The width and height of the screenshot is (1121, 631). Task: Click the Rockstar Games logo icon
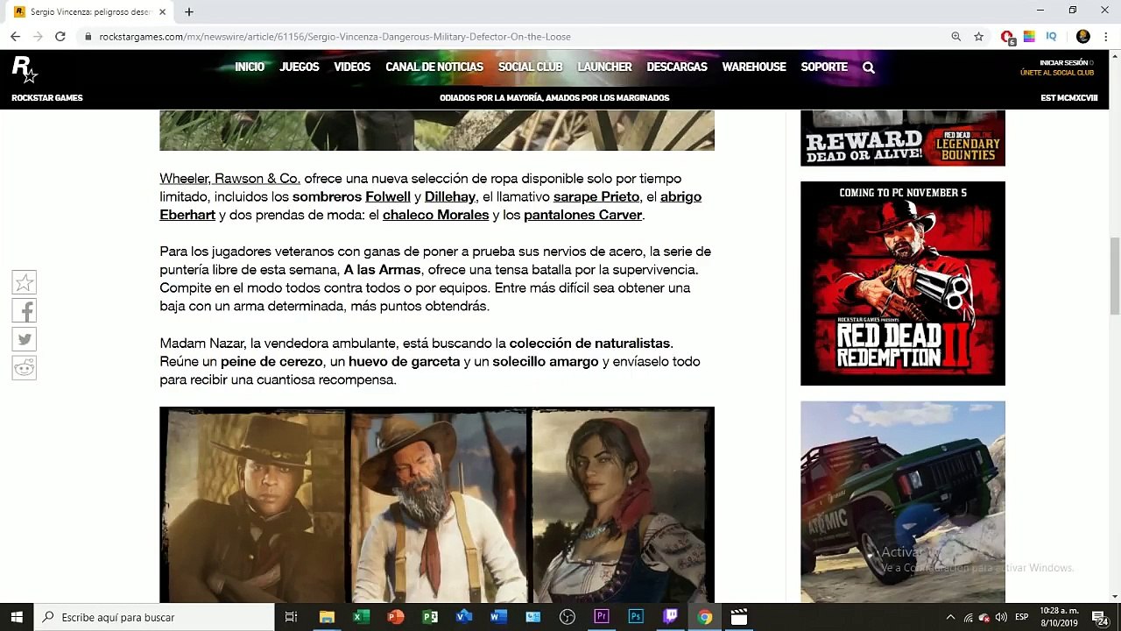(x=24, y=68)
